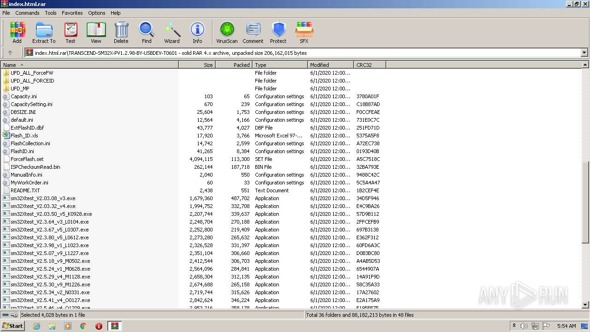Click the archive path address field
The image size is (590, 332).
click(302, 53)
